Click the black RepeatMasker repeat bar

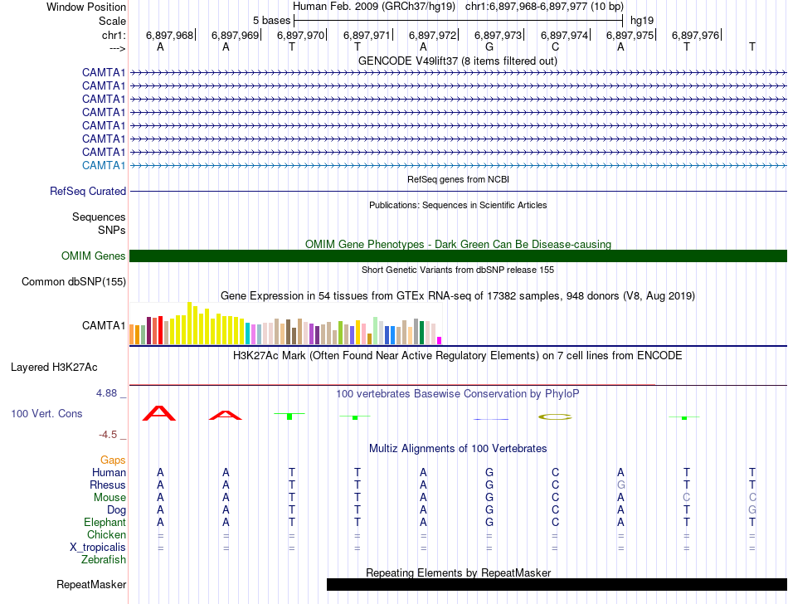pyautogui.click(x=557, y=584)
